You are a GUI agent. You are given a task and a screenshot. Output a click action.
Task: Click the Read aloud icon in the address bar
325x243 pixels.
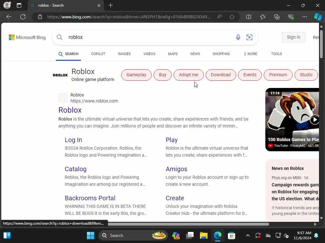[219, 17]
